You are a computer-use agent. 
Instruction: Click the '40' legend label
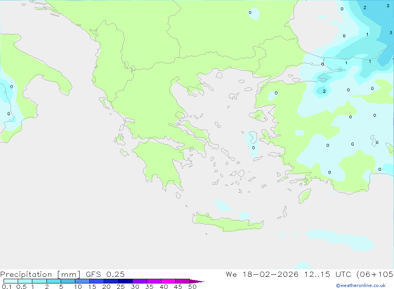(164, 287)
